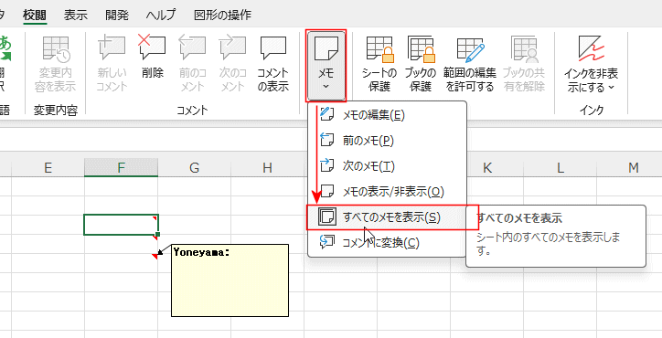Click the コメントの表示 icon
The height and width of the screenshot is (338, 662).
[x=273, y=63]
